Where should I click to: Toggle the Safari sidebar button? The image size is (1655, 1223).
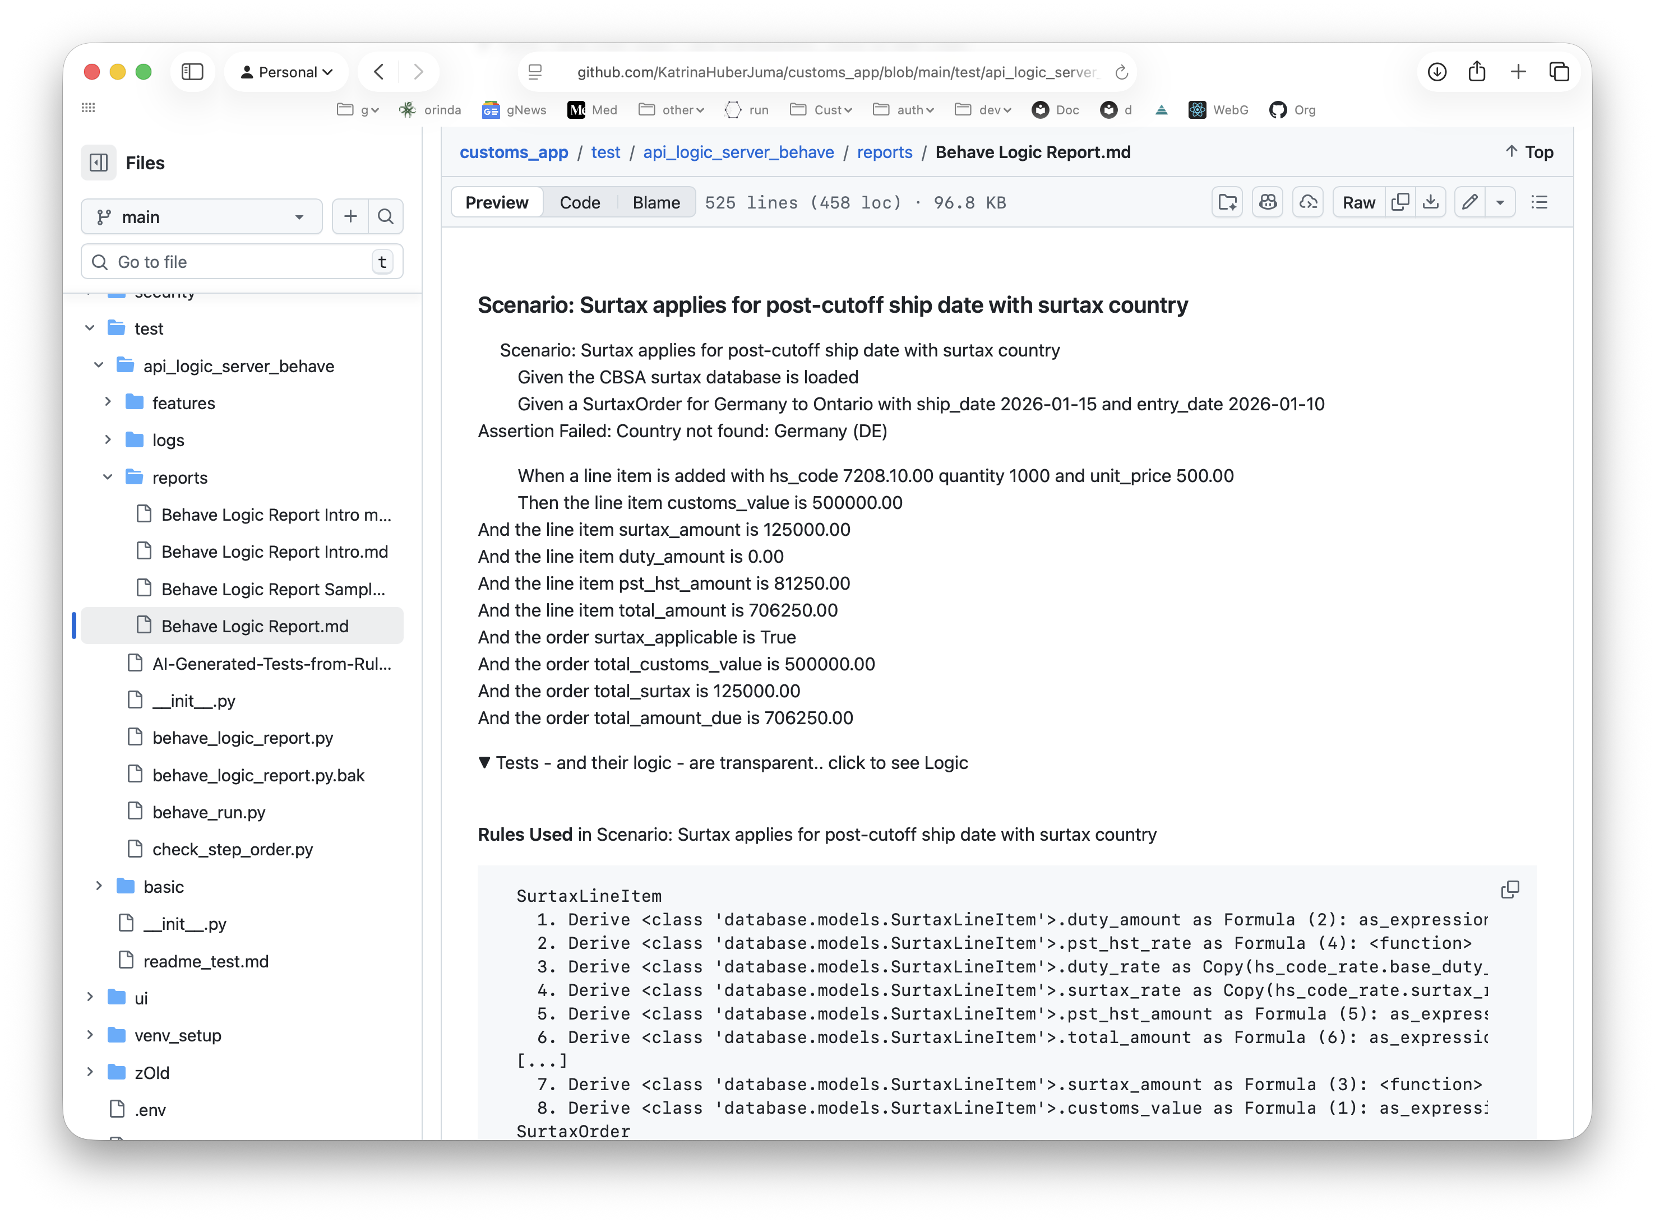192,72
